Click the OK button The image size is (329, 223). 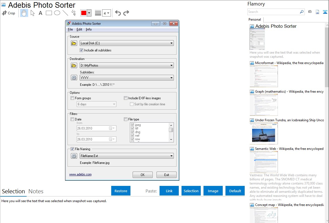tap(143, 175)
